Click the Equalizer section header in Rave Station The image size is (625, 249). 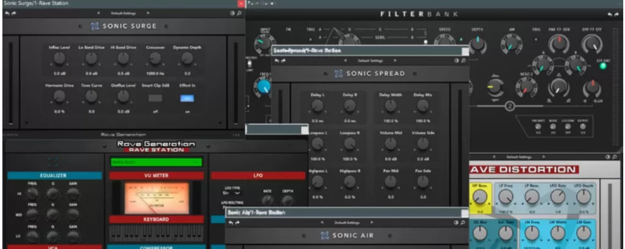point(54,175)
